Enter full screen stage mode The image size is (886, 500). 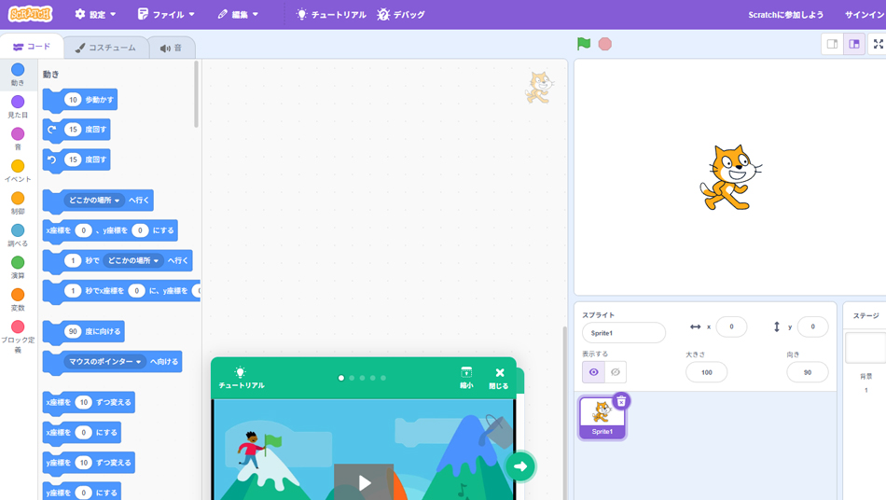point(879,44)
